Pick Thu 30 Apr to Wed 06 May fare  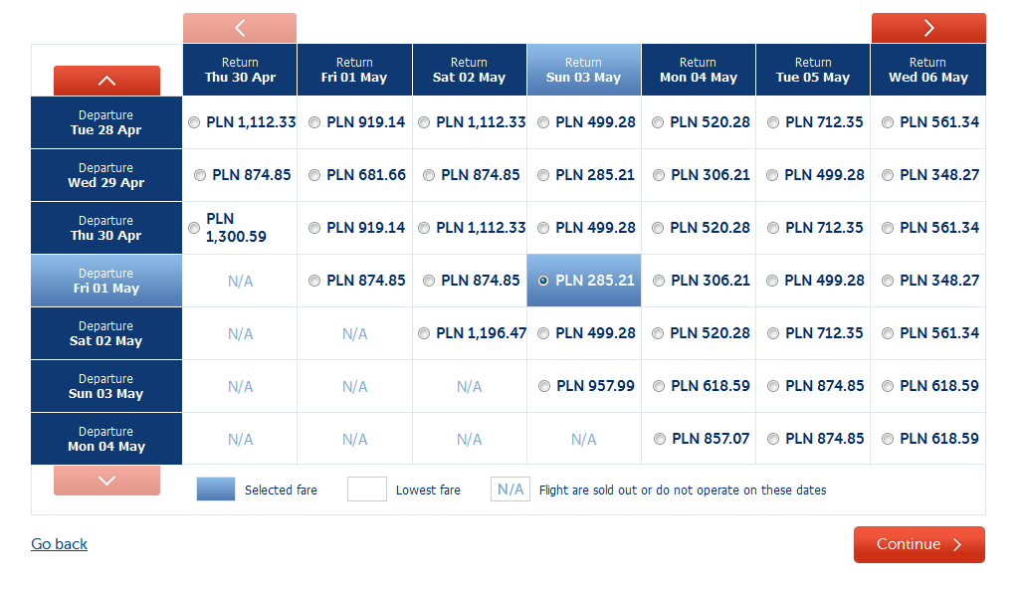tap(887, 228)
